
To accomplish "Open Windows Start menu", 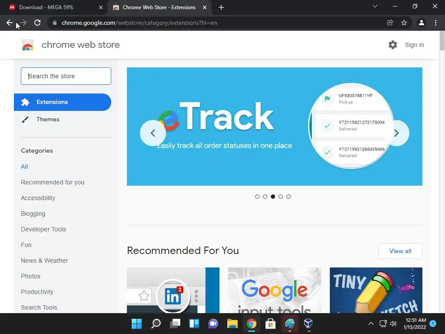I will tap(136, 323).
